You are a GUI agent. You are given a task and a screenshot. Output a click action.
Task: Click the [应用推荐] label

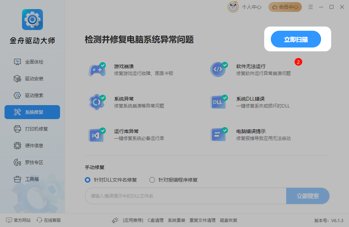point(133,220)
